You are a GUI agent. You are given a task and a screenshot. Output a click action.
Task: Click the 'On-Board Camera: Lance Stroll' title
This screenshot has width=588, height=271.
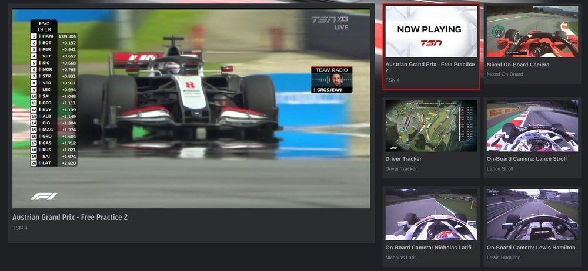point(526,159)
